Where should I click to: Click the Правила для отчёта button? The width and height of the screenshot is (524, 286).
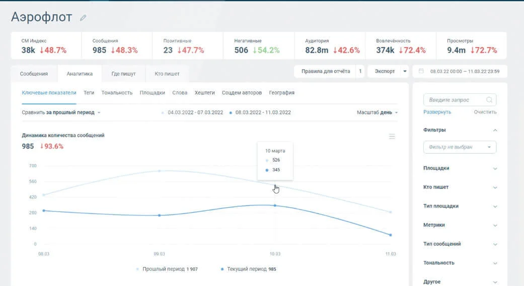[x=326, y=71]
